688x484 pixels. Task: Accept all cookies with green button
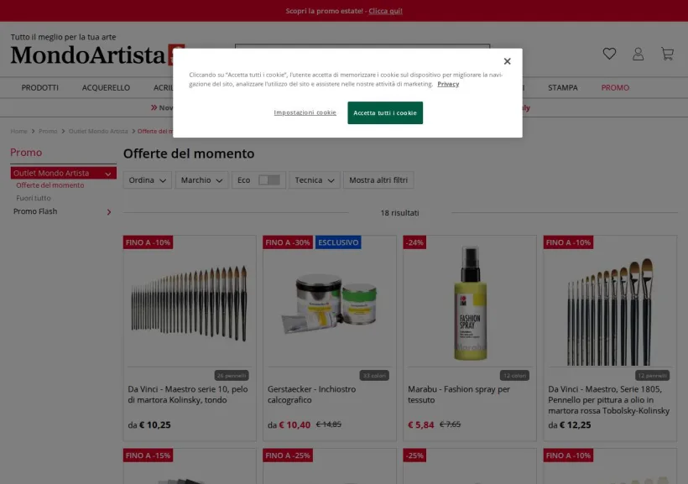click(385, 112)
